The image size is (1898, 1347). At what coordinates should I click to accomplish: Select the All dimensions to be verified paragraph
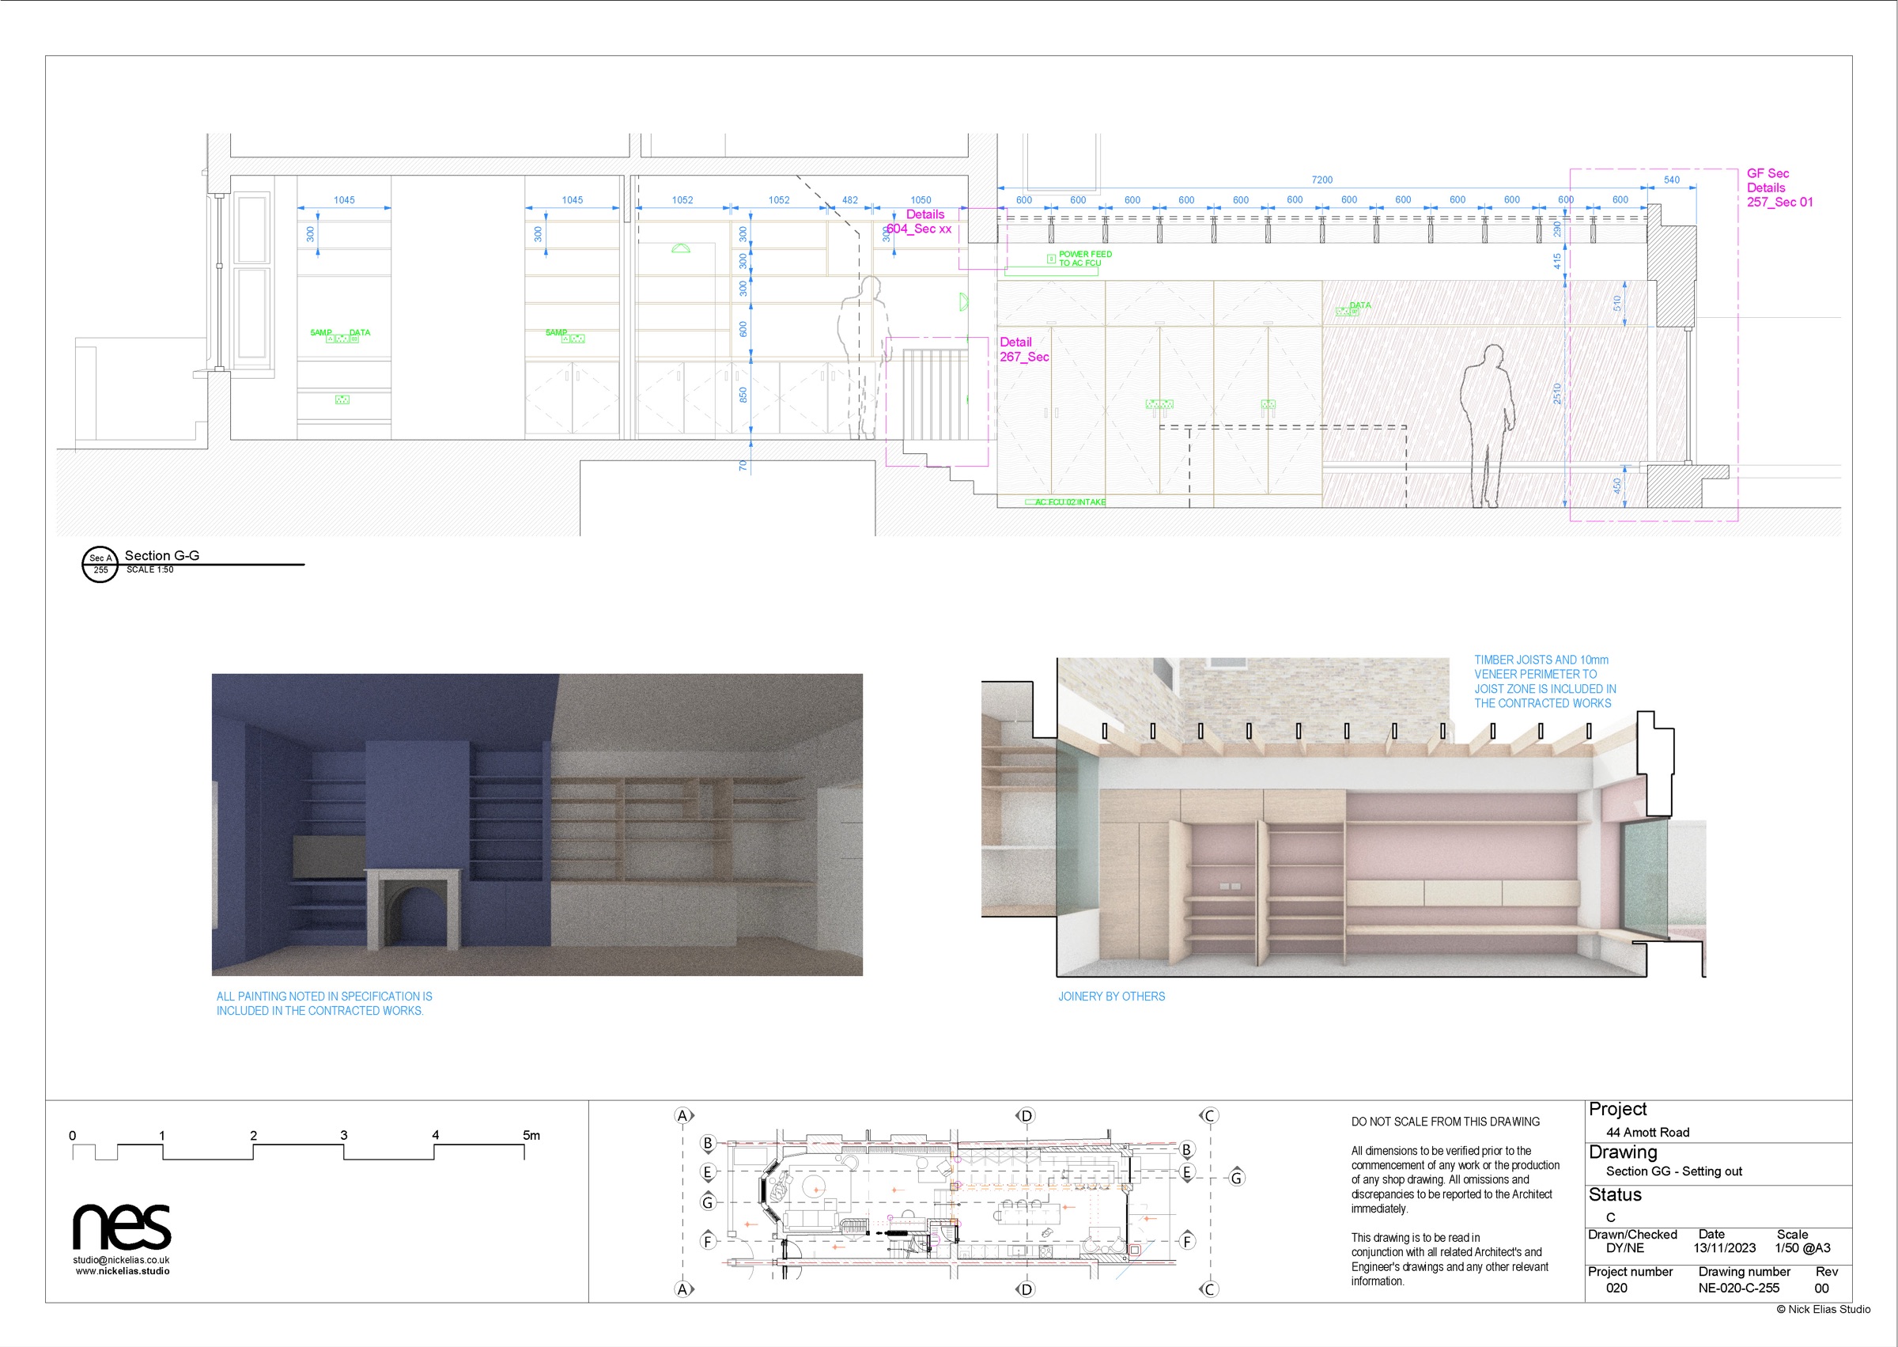tap(1455, 1179)
